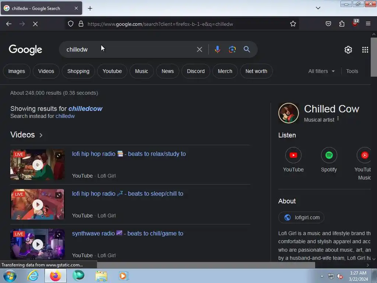Save page to Pocket icon
Image resolution: width=377 pixels, height=283 pixels.
coord(328,24)
